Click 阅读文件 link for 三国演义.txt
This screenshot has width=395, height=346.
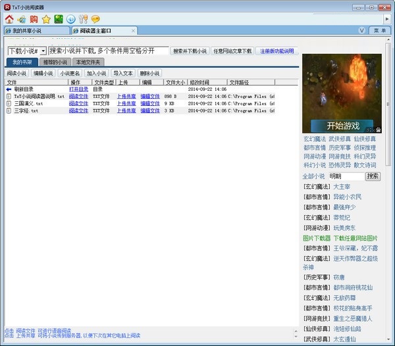[78, 103]
